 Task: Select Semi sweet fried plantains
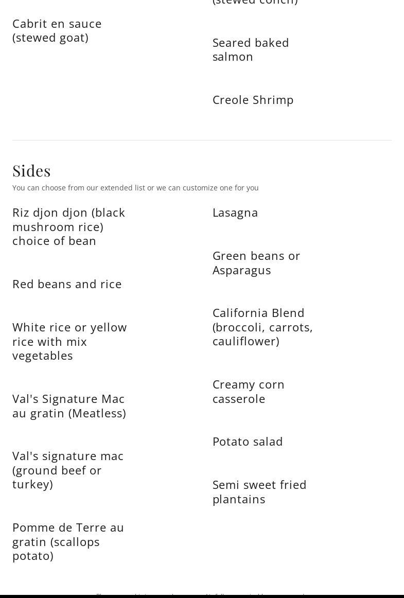coord(259,491)
